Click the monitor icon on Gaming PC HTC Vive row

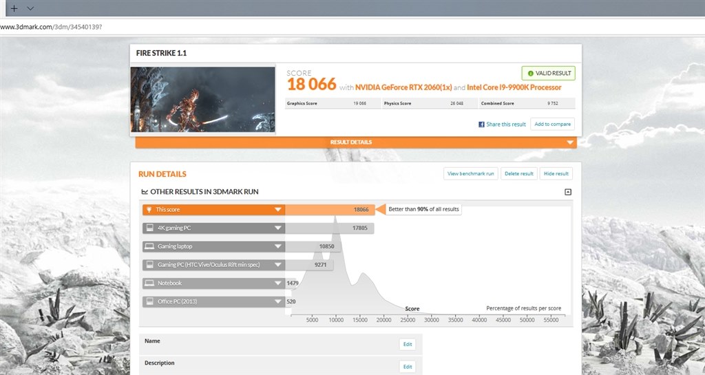coord(149,265)
